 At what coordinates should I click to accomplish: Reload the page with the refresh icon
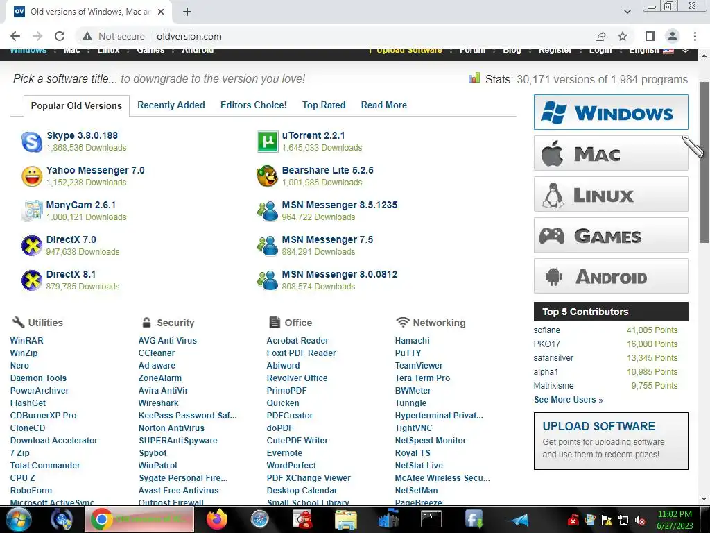[x=60, y=36]
